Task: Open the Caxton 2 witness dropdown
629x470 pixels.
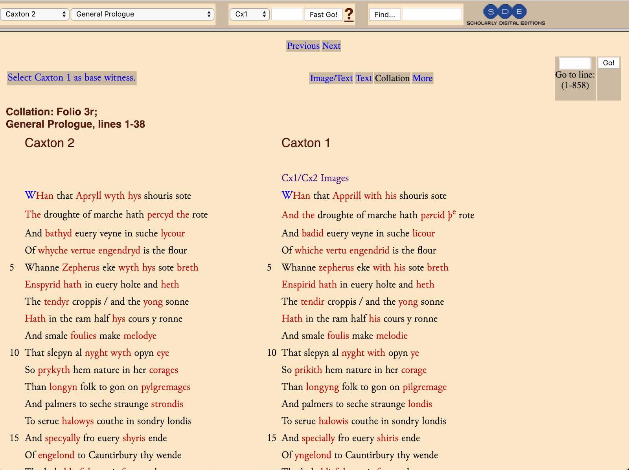Action: tap(35, 14)
